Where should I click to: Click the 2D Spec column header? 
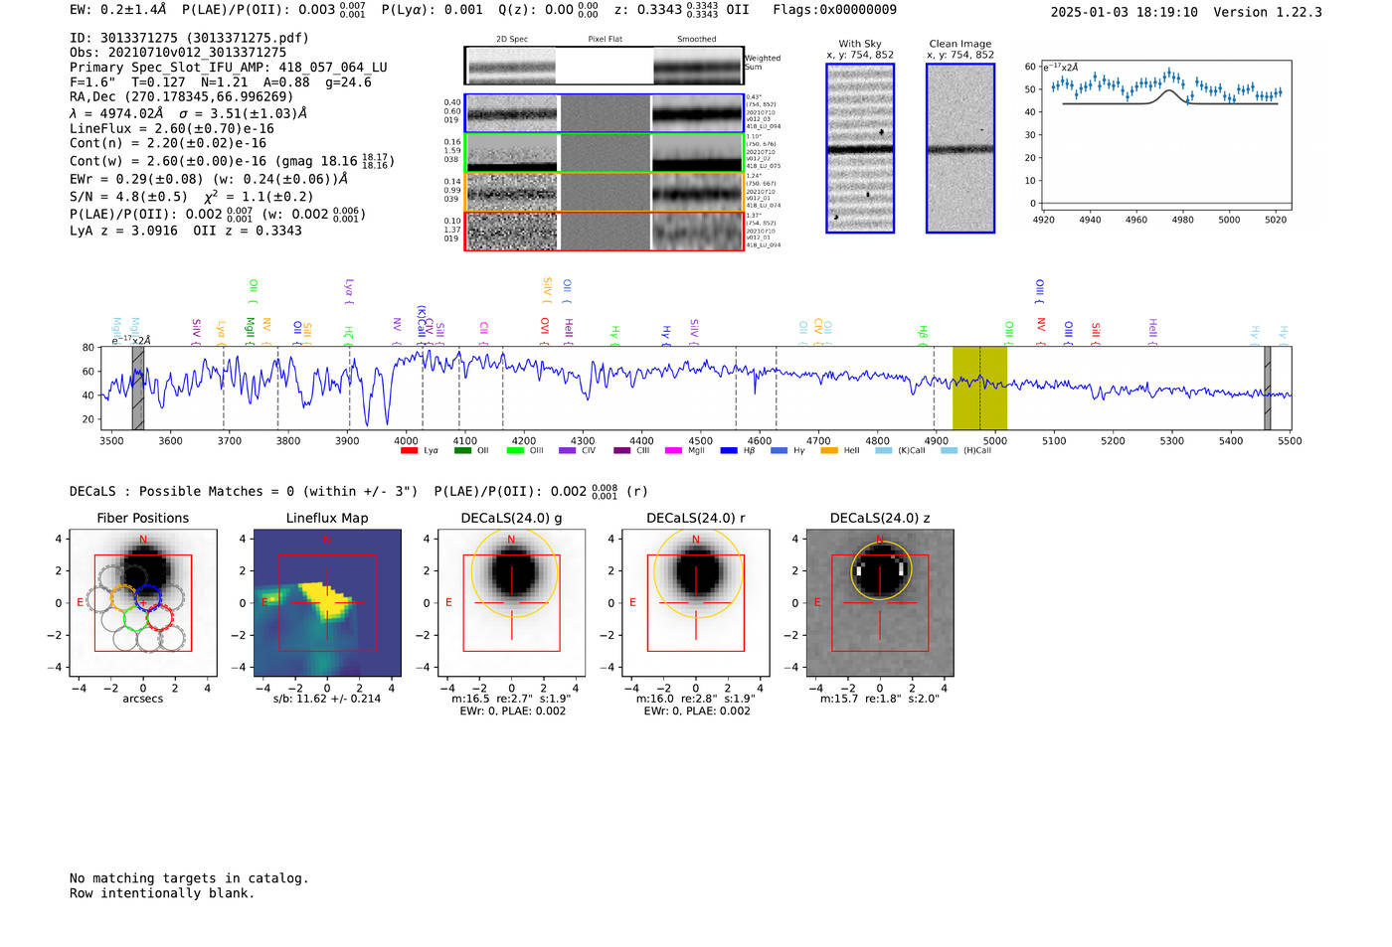pos(512,40)
